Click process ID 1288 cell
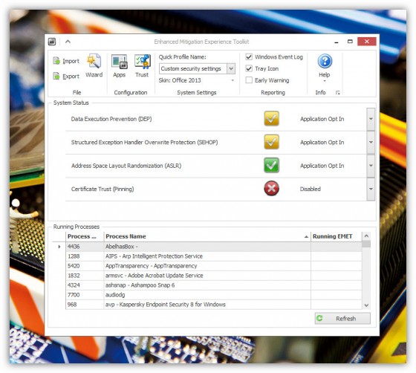 (x=85, y=256)
